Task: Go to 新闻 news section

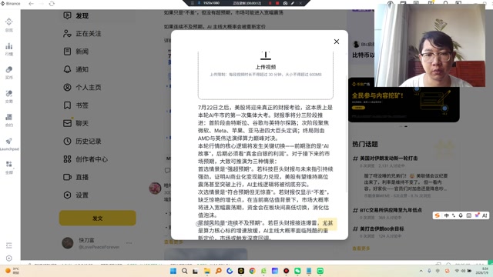Action: pyautogui.click(x=82, y=52)
